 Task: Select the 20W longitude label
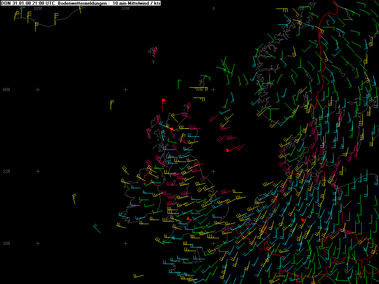click(37, 8)
